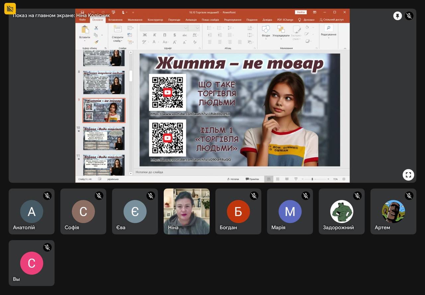Viewport: 425px width, 295px height.
Task: Click the first YouTube link ending 1RAtdHZQ9j0
Action: (x=190, y=114)
